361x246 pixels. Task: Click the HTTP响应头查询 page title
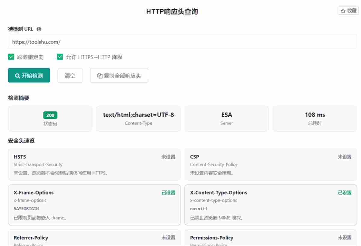(x=172, y=12)
